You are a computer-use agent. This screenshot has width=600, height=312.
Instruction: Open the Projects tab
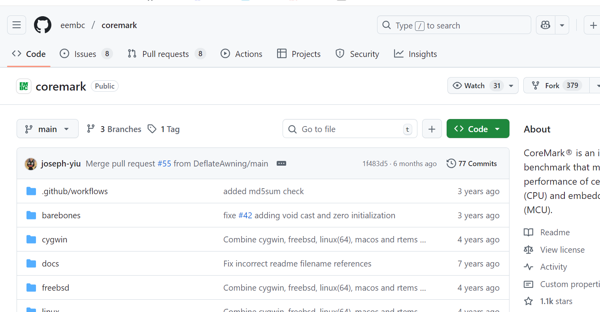click(299, 54)
